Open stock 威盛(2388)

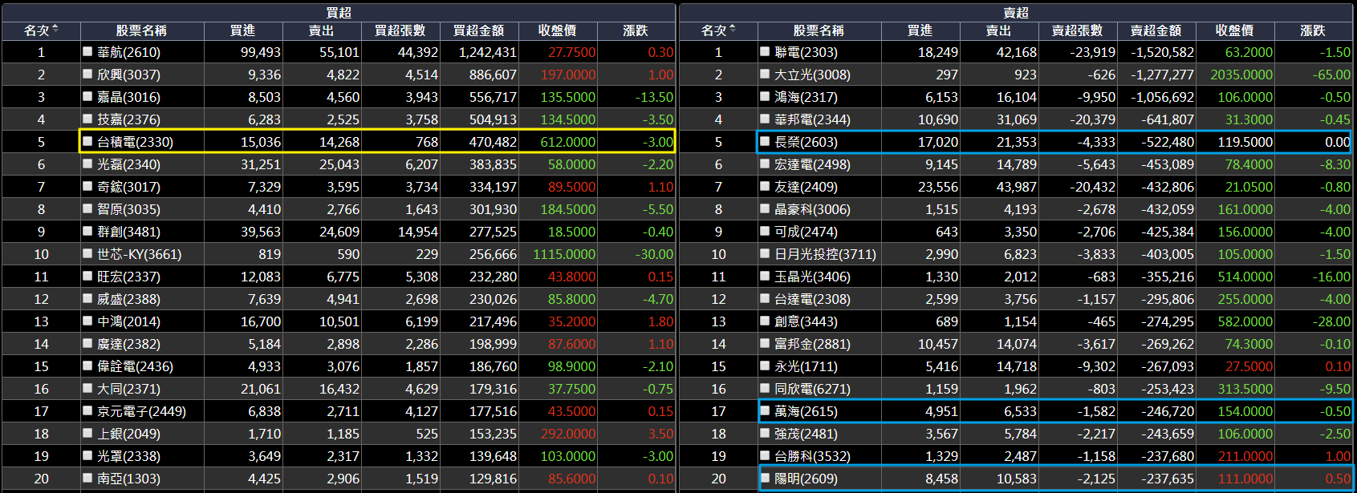(x=128, y=299)
